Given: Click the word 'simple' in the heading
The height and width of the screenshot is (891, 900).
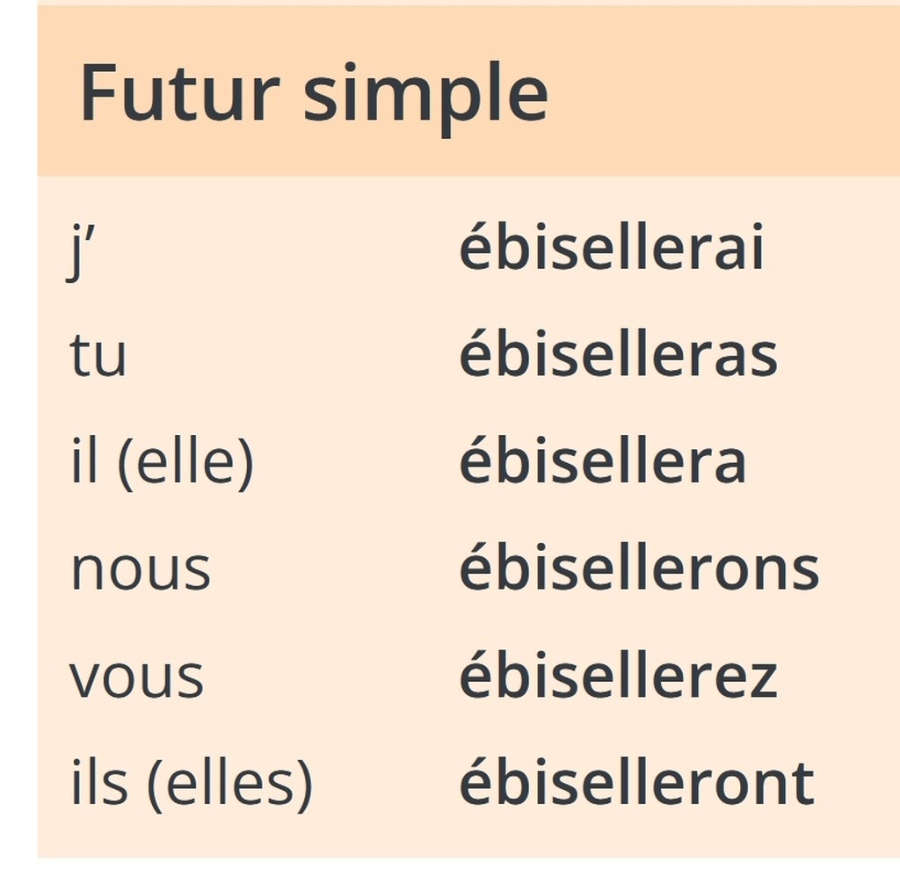Looking at the screenshot, I should click(425, 95).
